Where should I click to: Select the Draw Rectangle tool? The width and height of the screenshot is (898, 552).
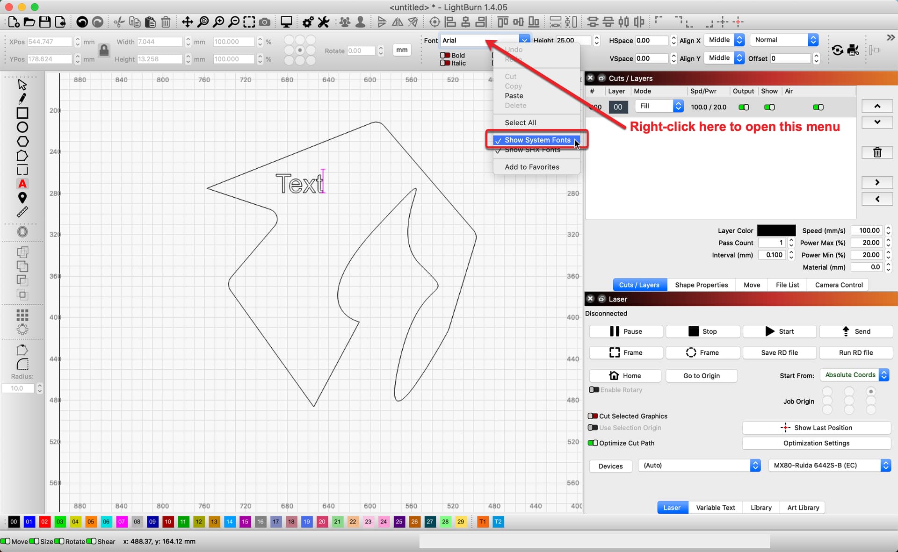[22, 113]
